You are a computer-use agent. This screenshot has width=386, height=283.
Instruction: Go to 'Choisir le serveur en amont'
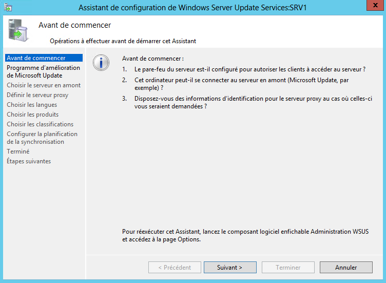tap(44, 85)
